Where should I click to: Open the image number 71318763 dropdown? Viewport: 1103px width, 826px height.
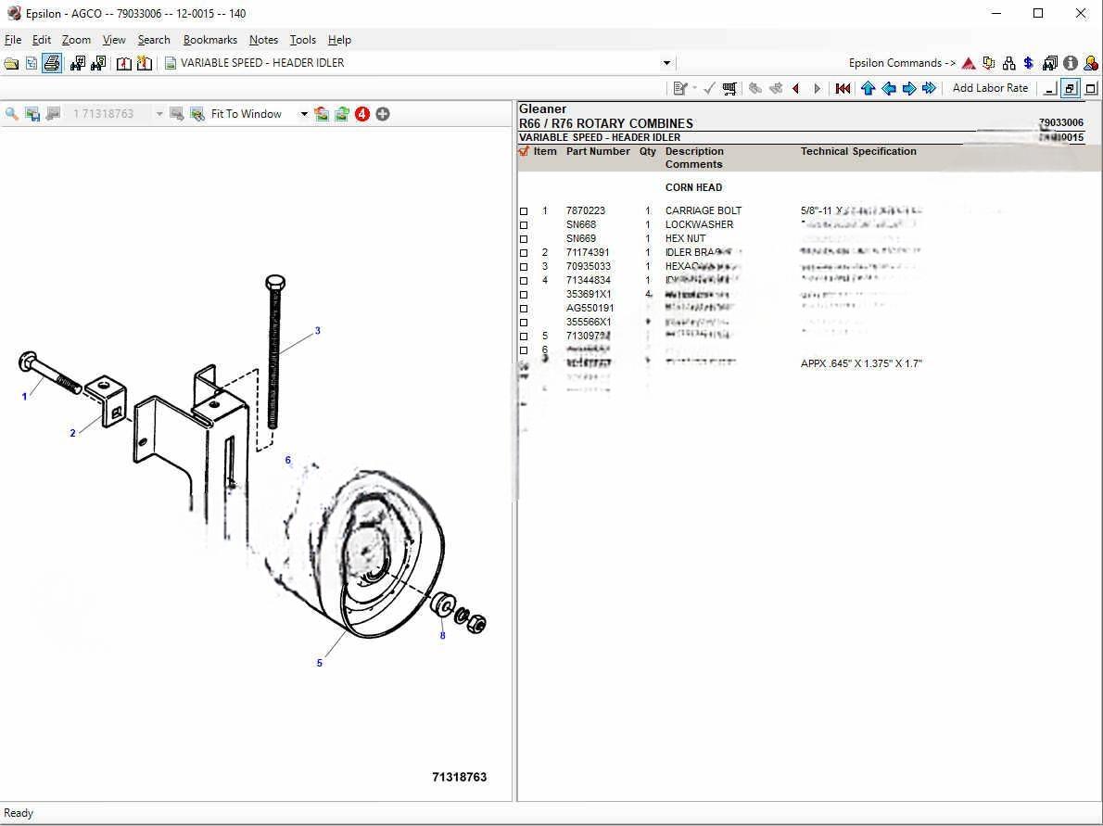click(x=159, y=114)
